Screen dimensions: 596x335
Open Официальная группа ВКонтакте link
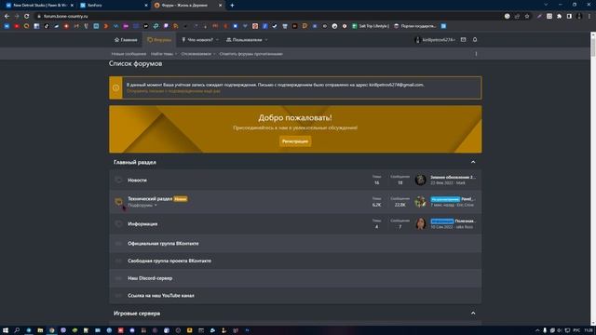[163, 244]
